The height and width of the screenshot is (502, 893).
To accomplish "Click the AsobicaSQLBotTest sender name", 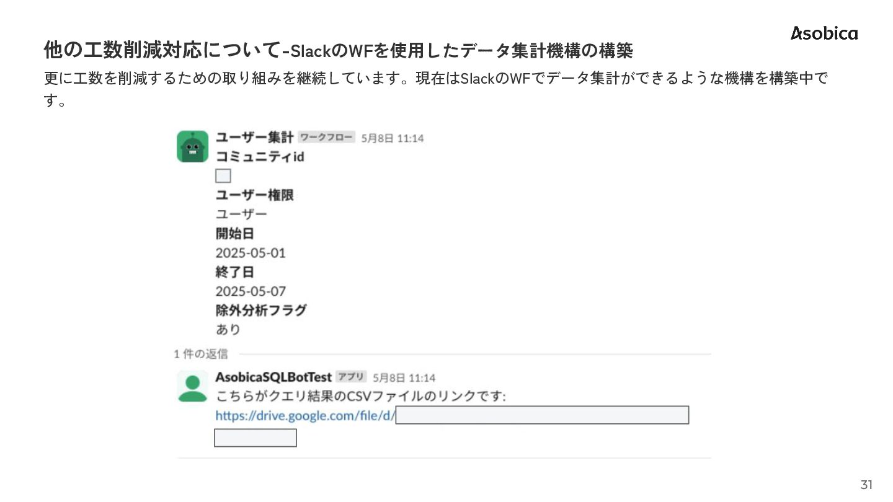I will 273,377.
